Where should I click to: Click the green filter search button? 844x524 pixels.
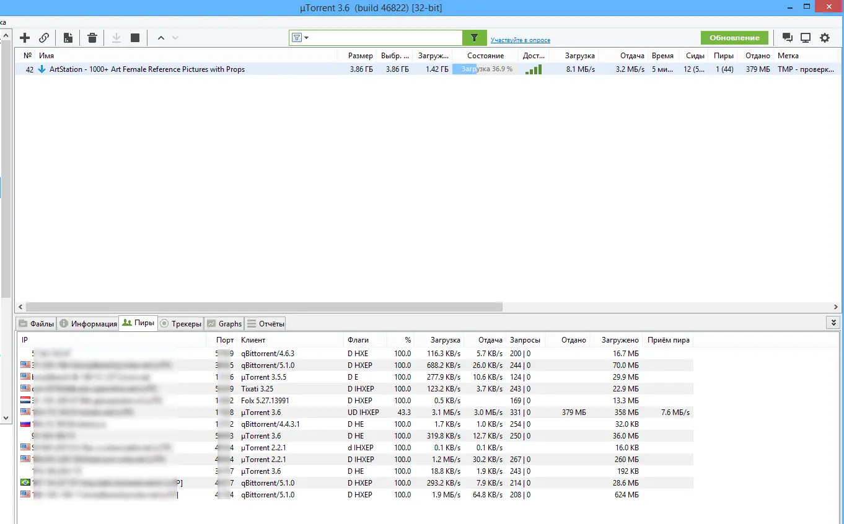[474, 38]
